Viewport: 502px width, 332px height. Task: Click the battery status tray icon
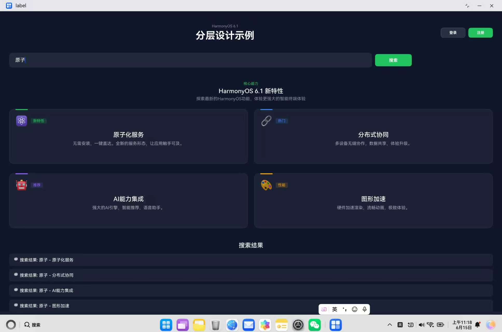coord(441,325)
